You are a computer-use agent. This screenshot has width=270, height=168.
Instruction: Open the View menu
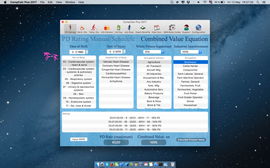(59, 2)
